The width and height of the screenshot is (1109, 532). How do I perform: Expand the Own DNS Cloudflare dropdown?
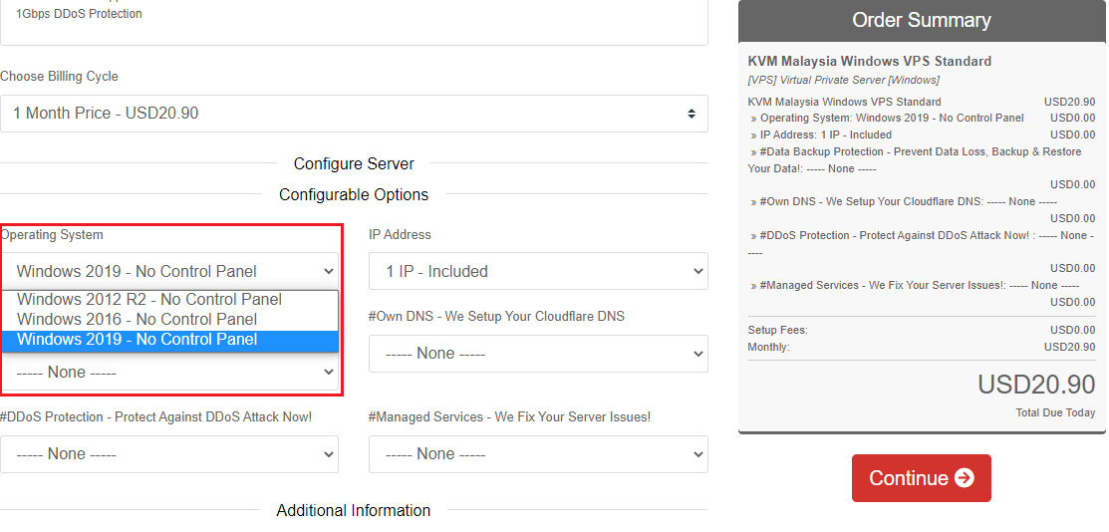point(538,353)
